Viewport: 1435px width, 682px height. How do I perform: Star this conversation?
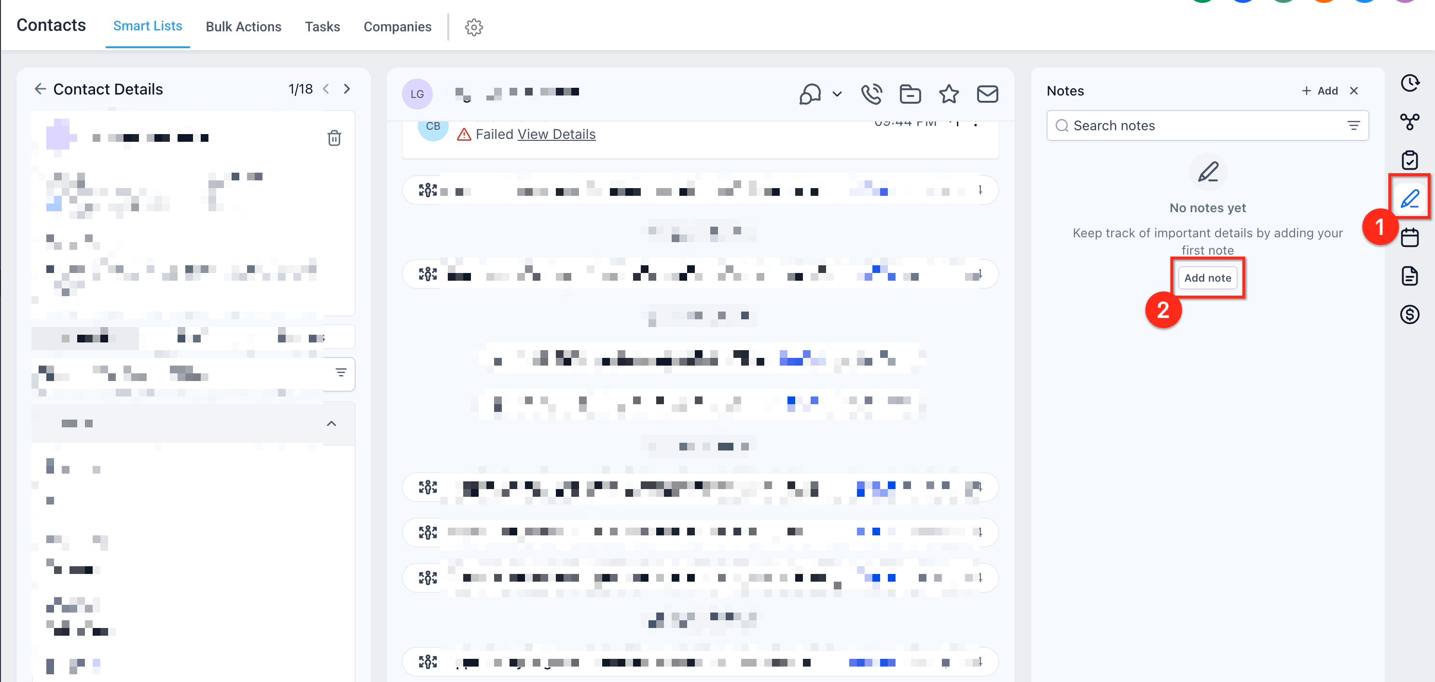click(x=949, y=94)
